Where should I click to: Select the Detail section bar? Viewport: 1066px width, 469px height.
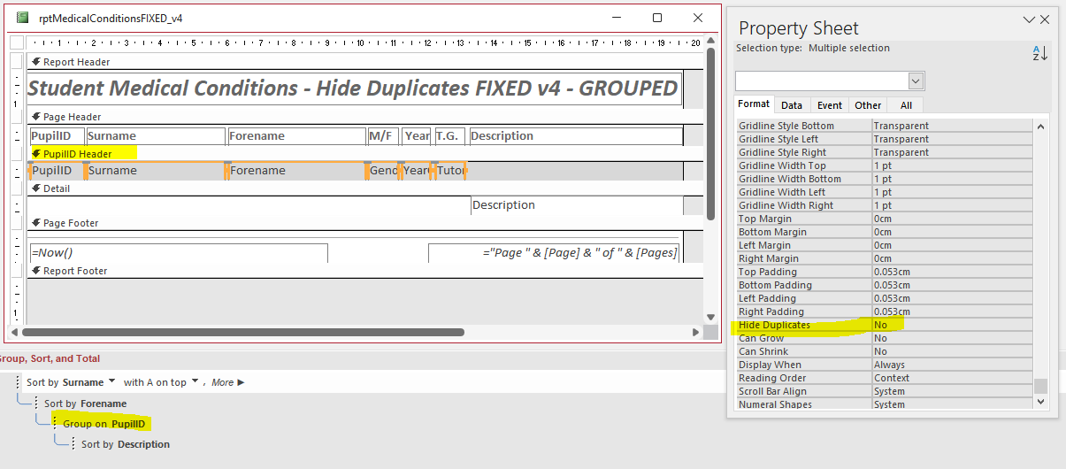[x=365, y=188]
